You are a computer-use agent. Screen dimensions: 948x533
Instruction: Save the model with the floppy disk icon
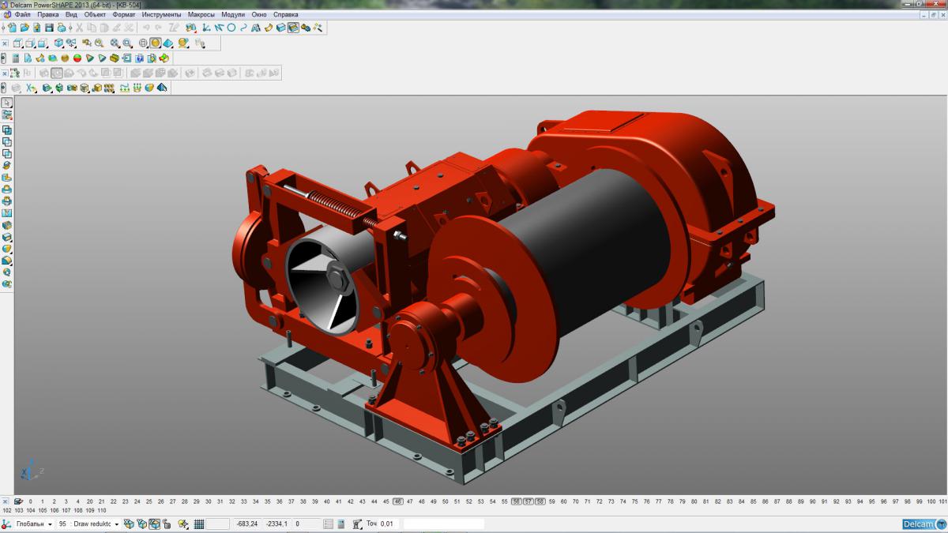(x=49, y=27)
